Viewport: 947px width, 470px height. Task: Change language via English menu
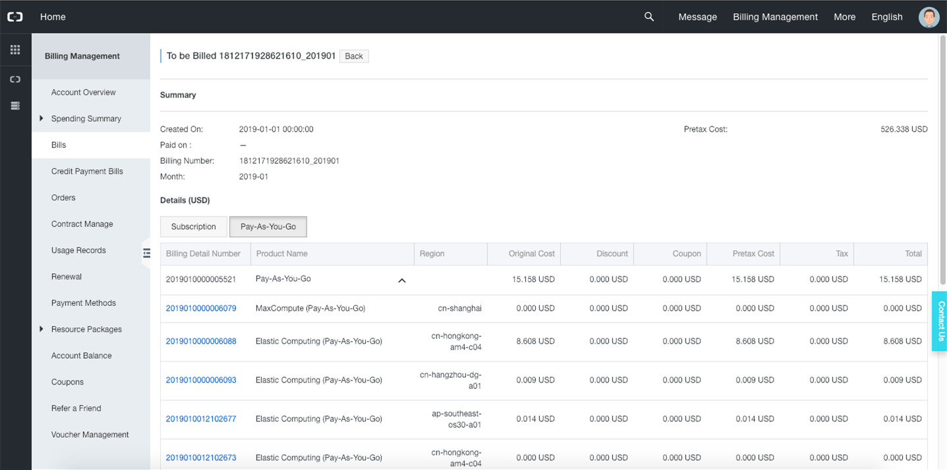click(x=886, y=17)
